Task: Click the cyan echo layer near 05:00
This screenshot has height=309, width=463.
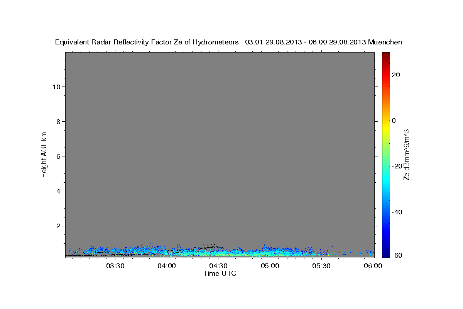Action: 270,253
